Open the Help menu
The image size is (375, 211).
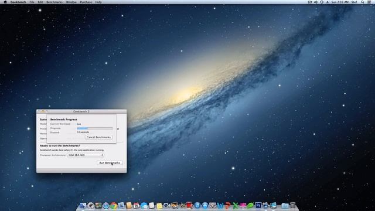(98, 2)
